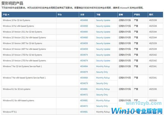Download Monthly Rollup for Windows 8.1 x64-based systems
Viewport: 164px width, 115px height.
click(103, 100)
